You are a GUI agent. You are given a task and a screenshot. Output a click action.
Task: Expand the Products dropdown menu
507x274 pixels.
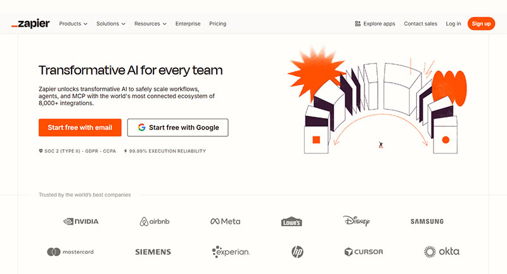(73, 23)
